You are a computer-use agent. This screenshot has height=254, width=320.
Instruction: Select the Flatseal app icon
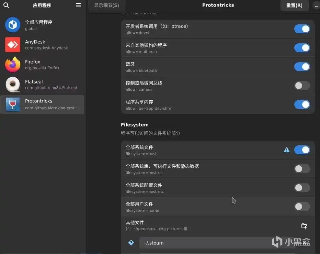click(13, 85)
